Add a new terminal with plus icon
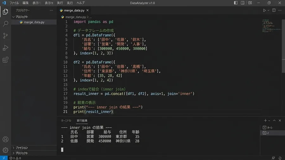The image size is (285, 160). click(265, 120)
